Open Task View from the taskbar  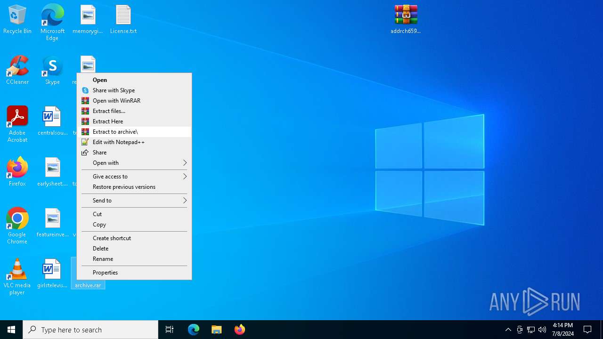(170, 330)
